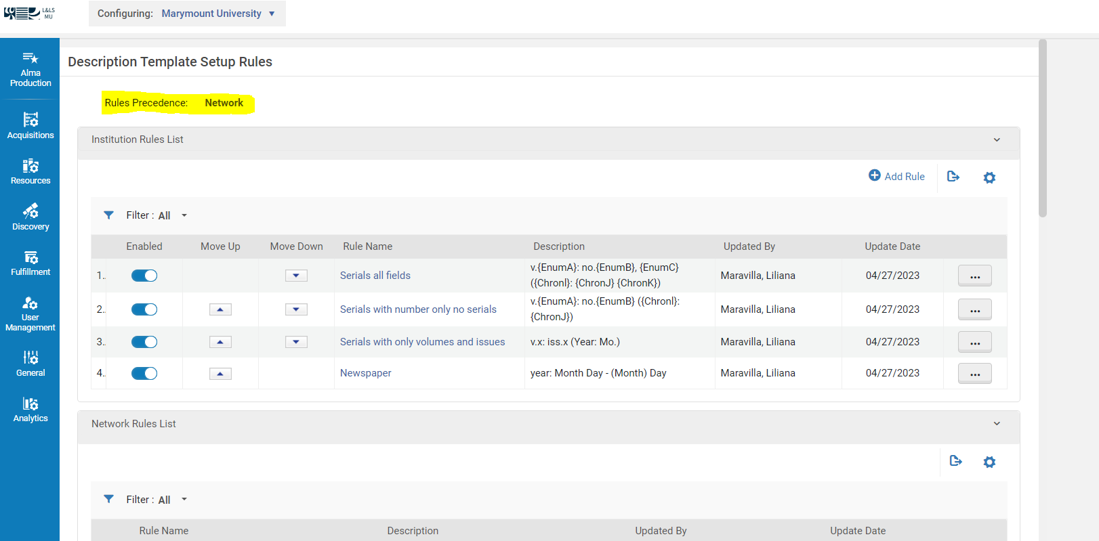This screenshot has width=1099, height=541.
Task: Open Network Rules Filter All dropdown
Action: tap(172, 500)
